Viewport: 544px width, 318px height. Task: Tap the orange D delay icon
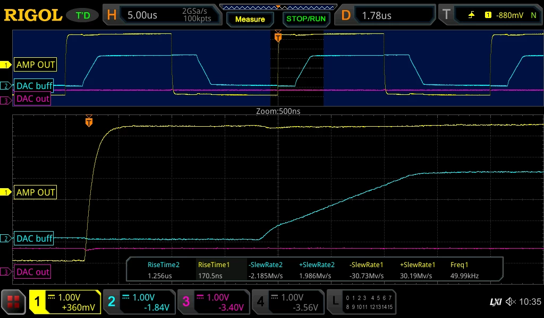pyautogui.click(x=345, y=15)
